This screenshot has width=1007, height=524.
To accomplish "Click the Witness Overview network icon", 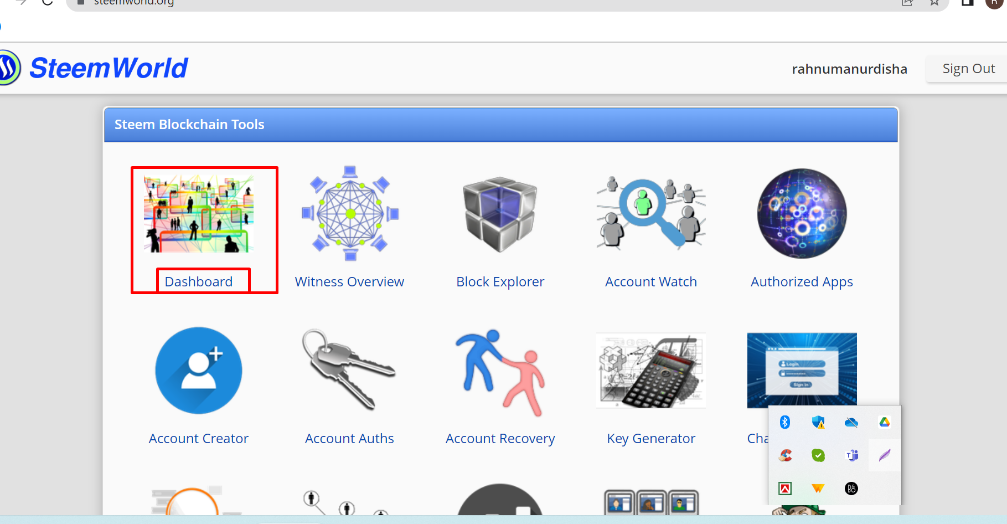I will coord(350,213).
